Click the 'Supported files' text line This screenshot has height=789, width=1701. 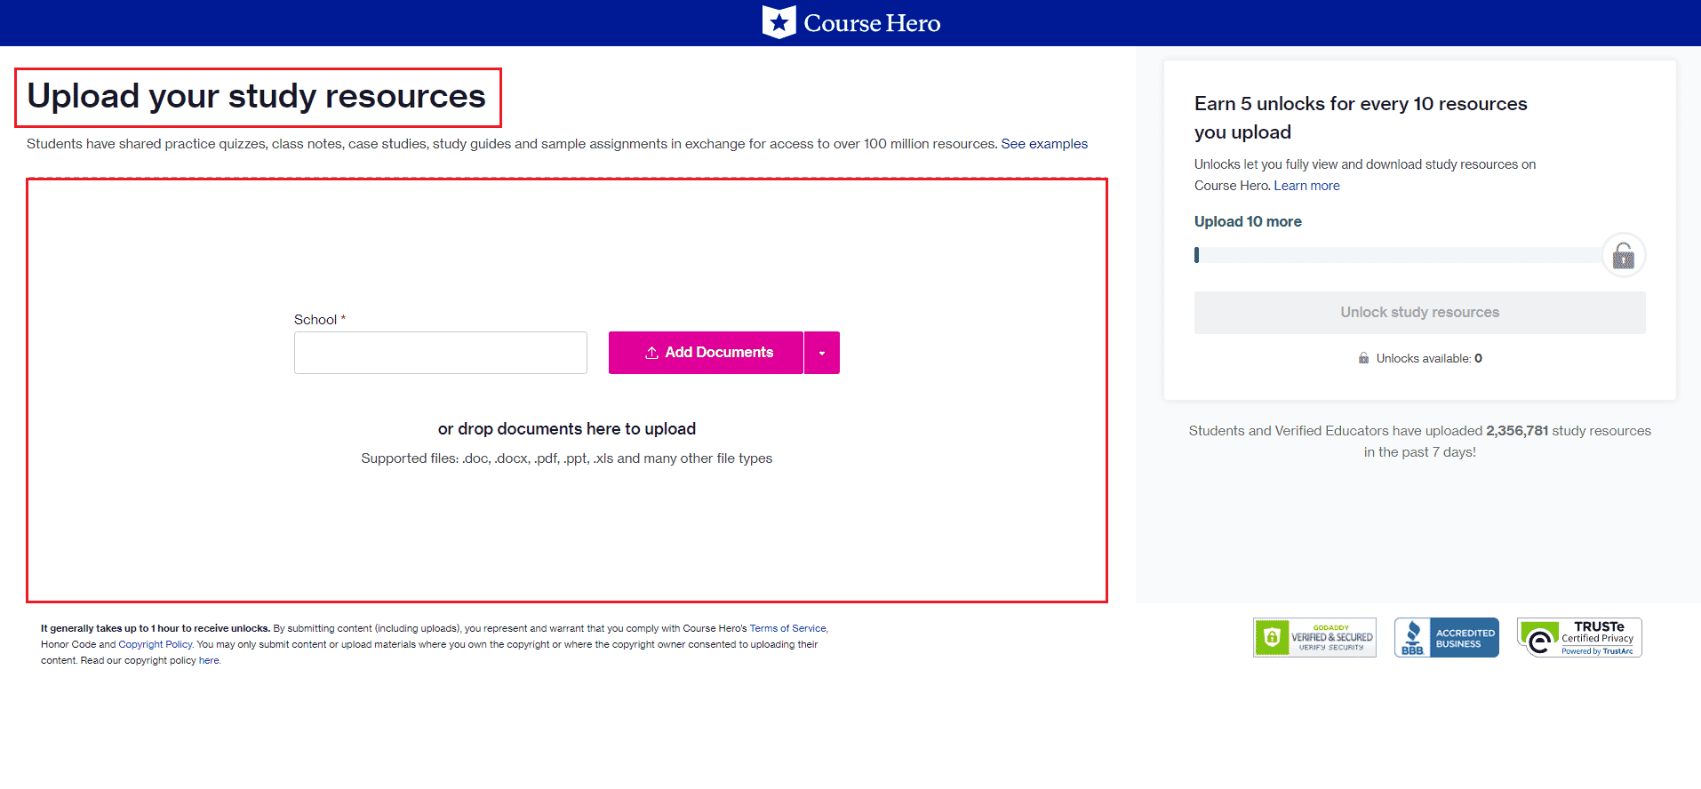[x=567, y=458]
